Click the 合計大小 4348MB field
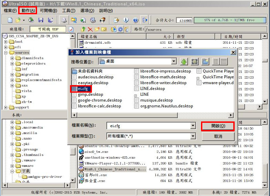The width and height of the screenshot is (270, 196). pyautogui.click(x=184, y=21)
